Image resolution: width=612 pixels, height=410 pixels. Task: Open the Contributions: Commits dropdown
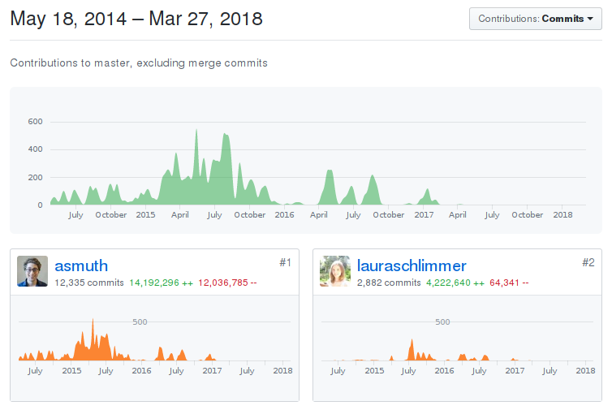[535, 19]
